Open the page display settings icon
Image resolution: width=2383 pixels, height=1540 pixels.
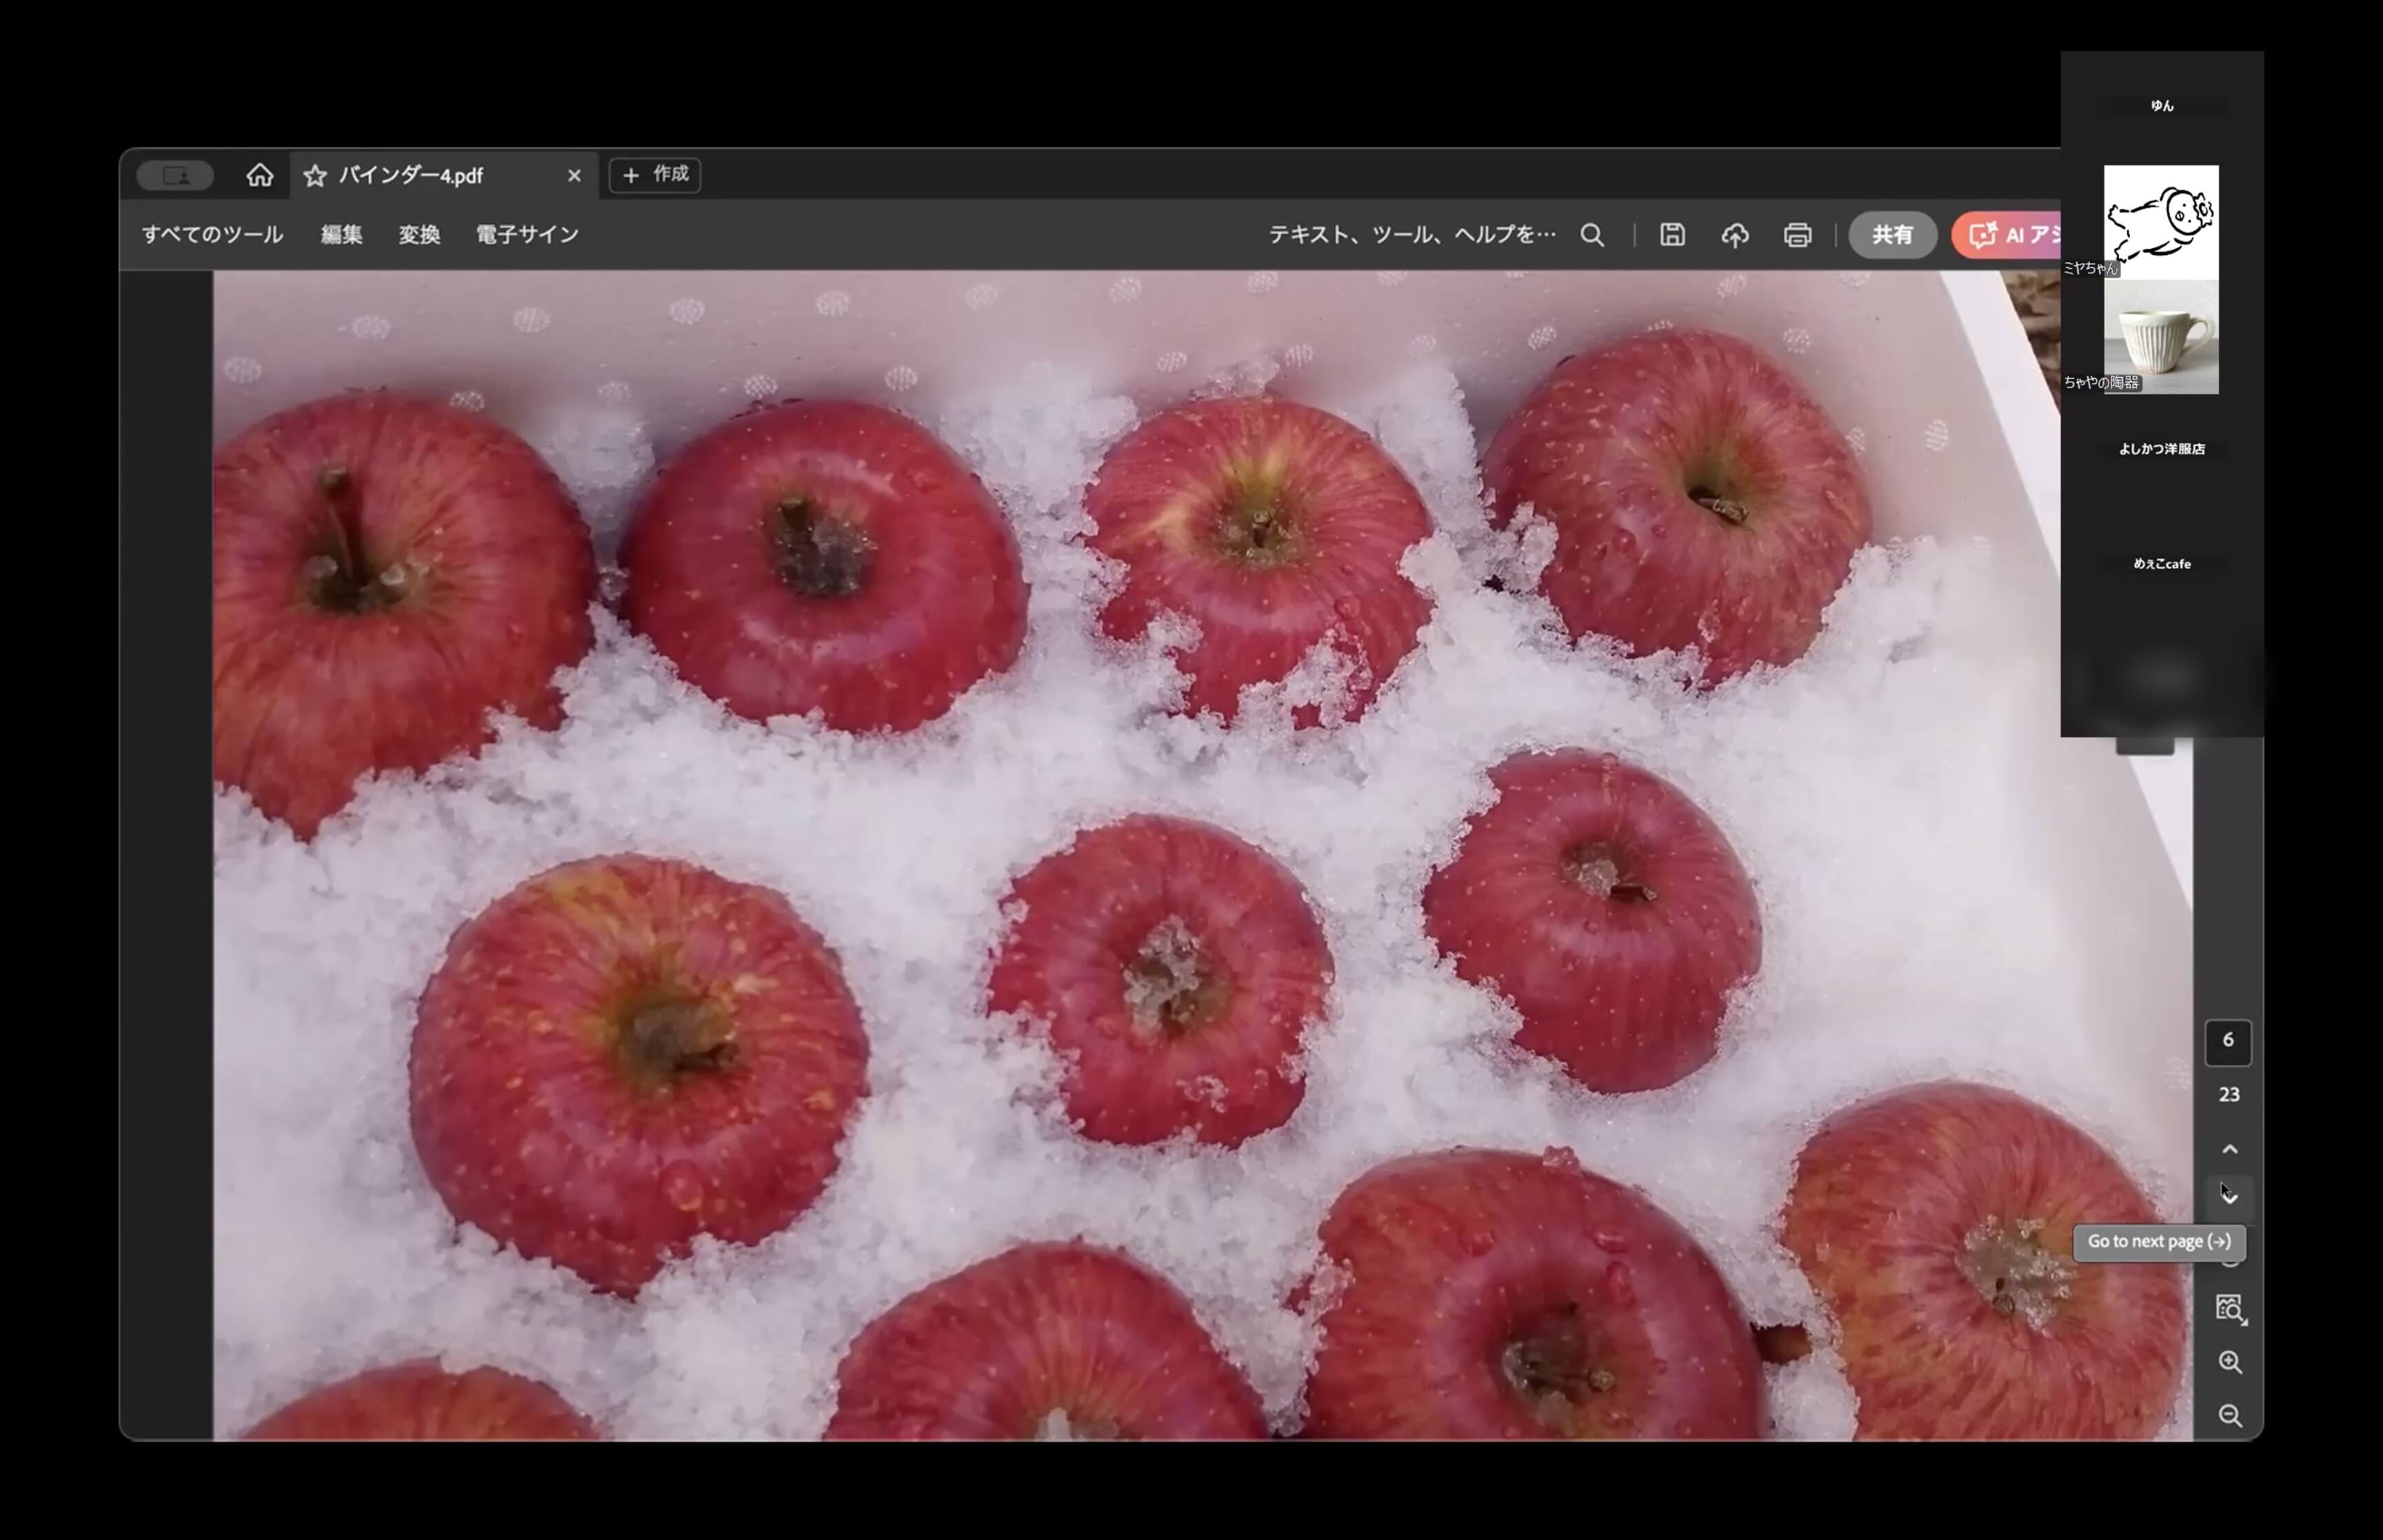point(2230,1308)
